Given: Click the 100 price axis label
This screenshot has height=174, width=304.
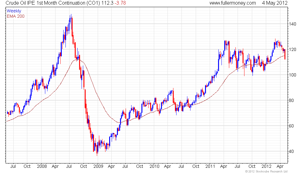Looking at the screenshot, I should pos(292,75).
